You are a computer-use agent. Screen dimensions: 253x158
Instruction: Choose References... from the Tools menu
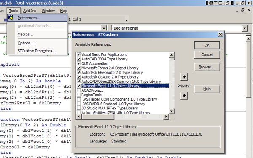click(37, 18)
